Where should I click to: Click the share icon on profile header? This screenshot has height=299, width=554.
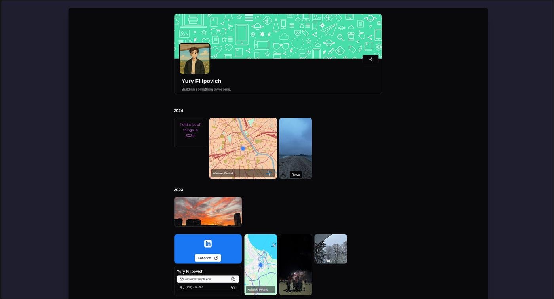point(370,59)
